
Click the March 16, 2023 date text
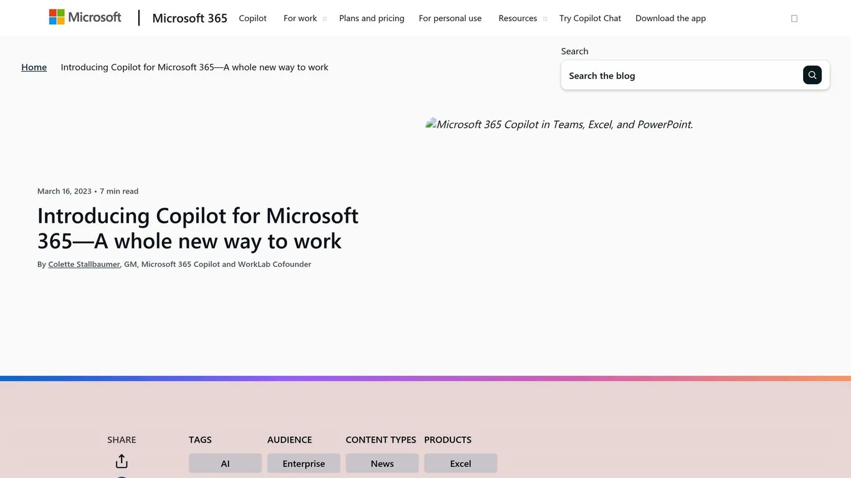click(x=64, y=191)
